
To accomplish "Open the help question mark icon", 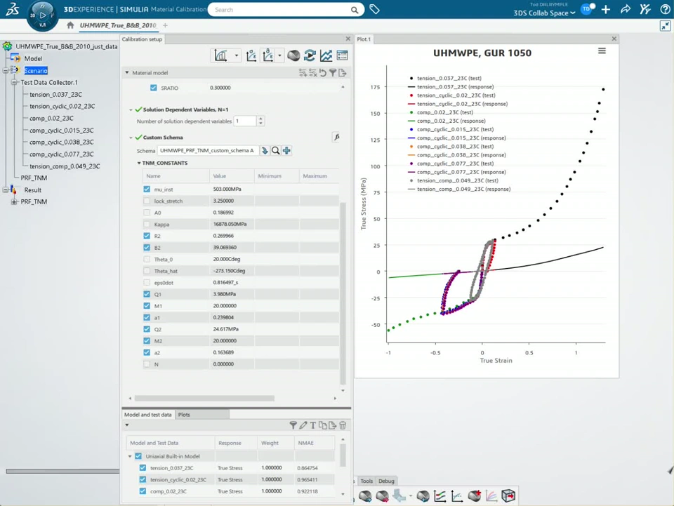I will coord(665,9).
